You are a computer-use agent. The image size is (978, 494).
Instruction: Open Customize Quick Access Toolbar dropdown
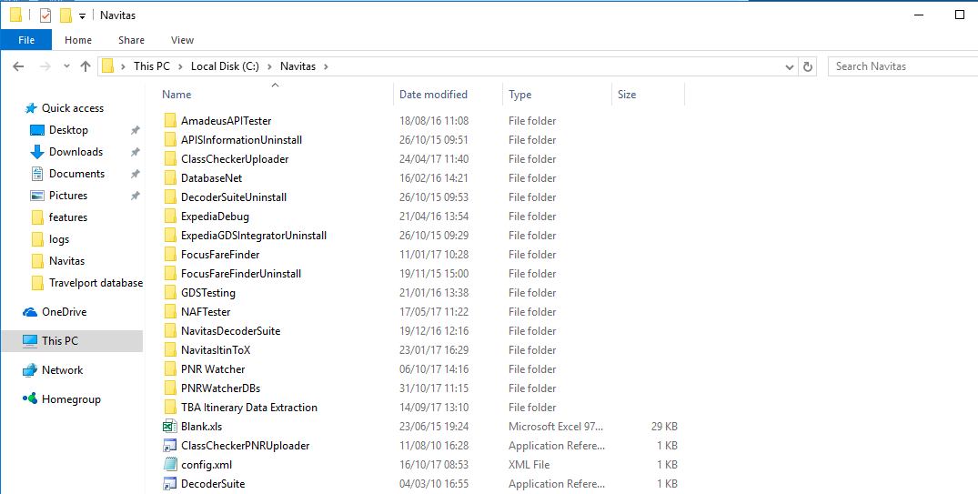(x=82, y=15)
